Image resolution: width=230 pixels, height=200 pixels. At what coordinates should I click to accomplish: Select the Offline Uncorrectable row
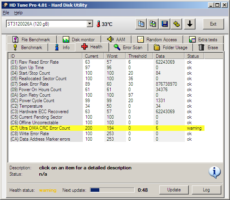(x=107, y=123)
